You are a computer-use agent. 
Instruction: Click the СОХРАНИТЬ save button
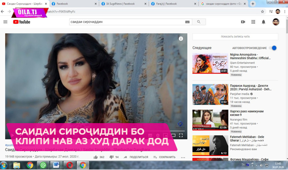[x=165, y=157]
